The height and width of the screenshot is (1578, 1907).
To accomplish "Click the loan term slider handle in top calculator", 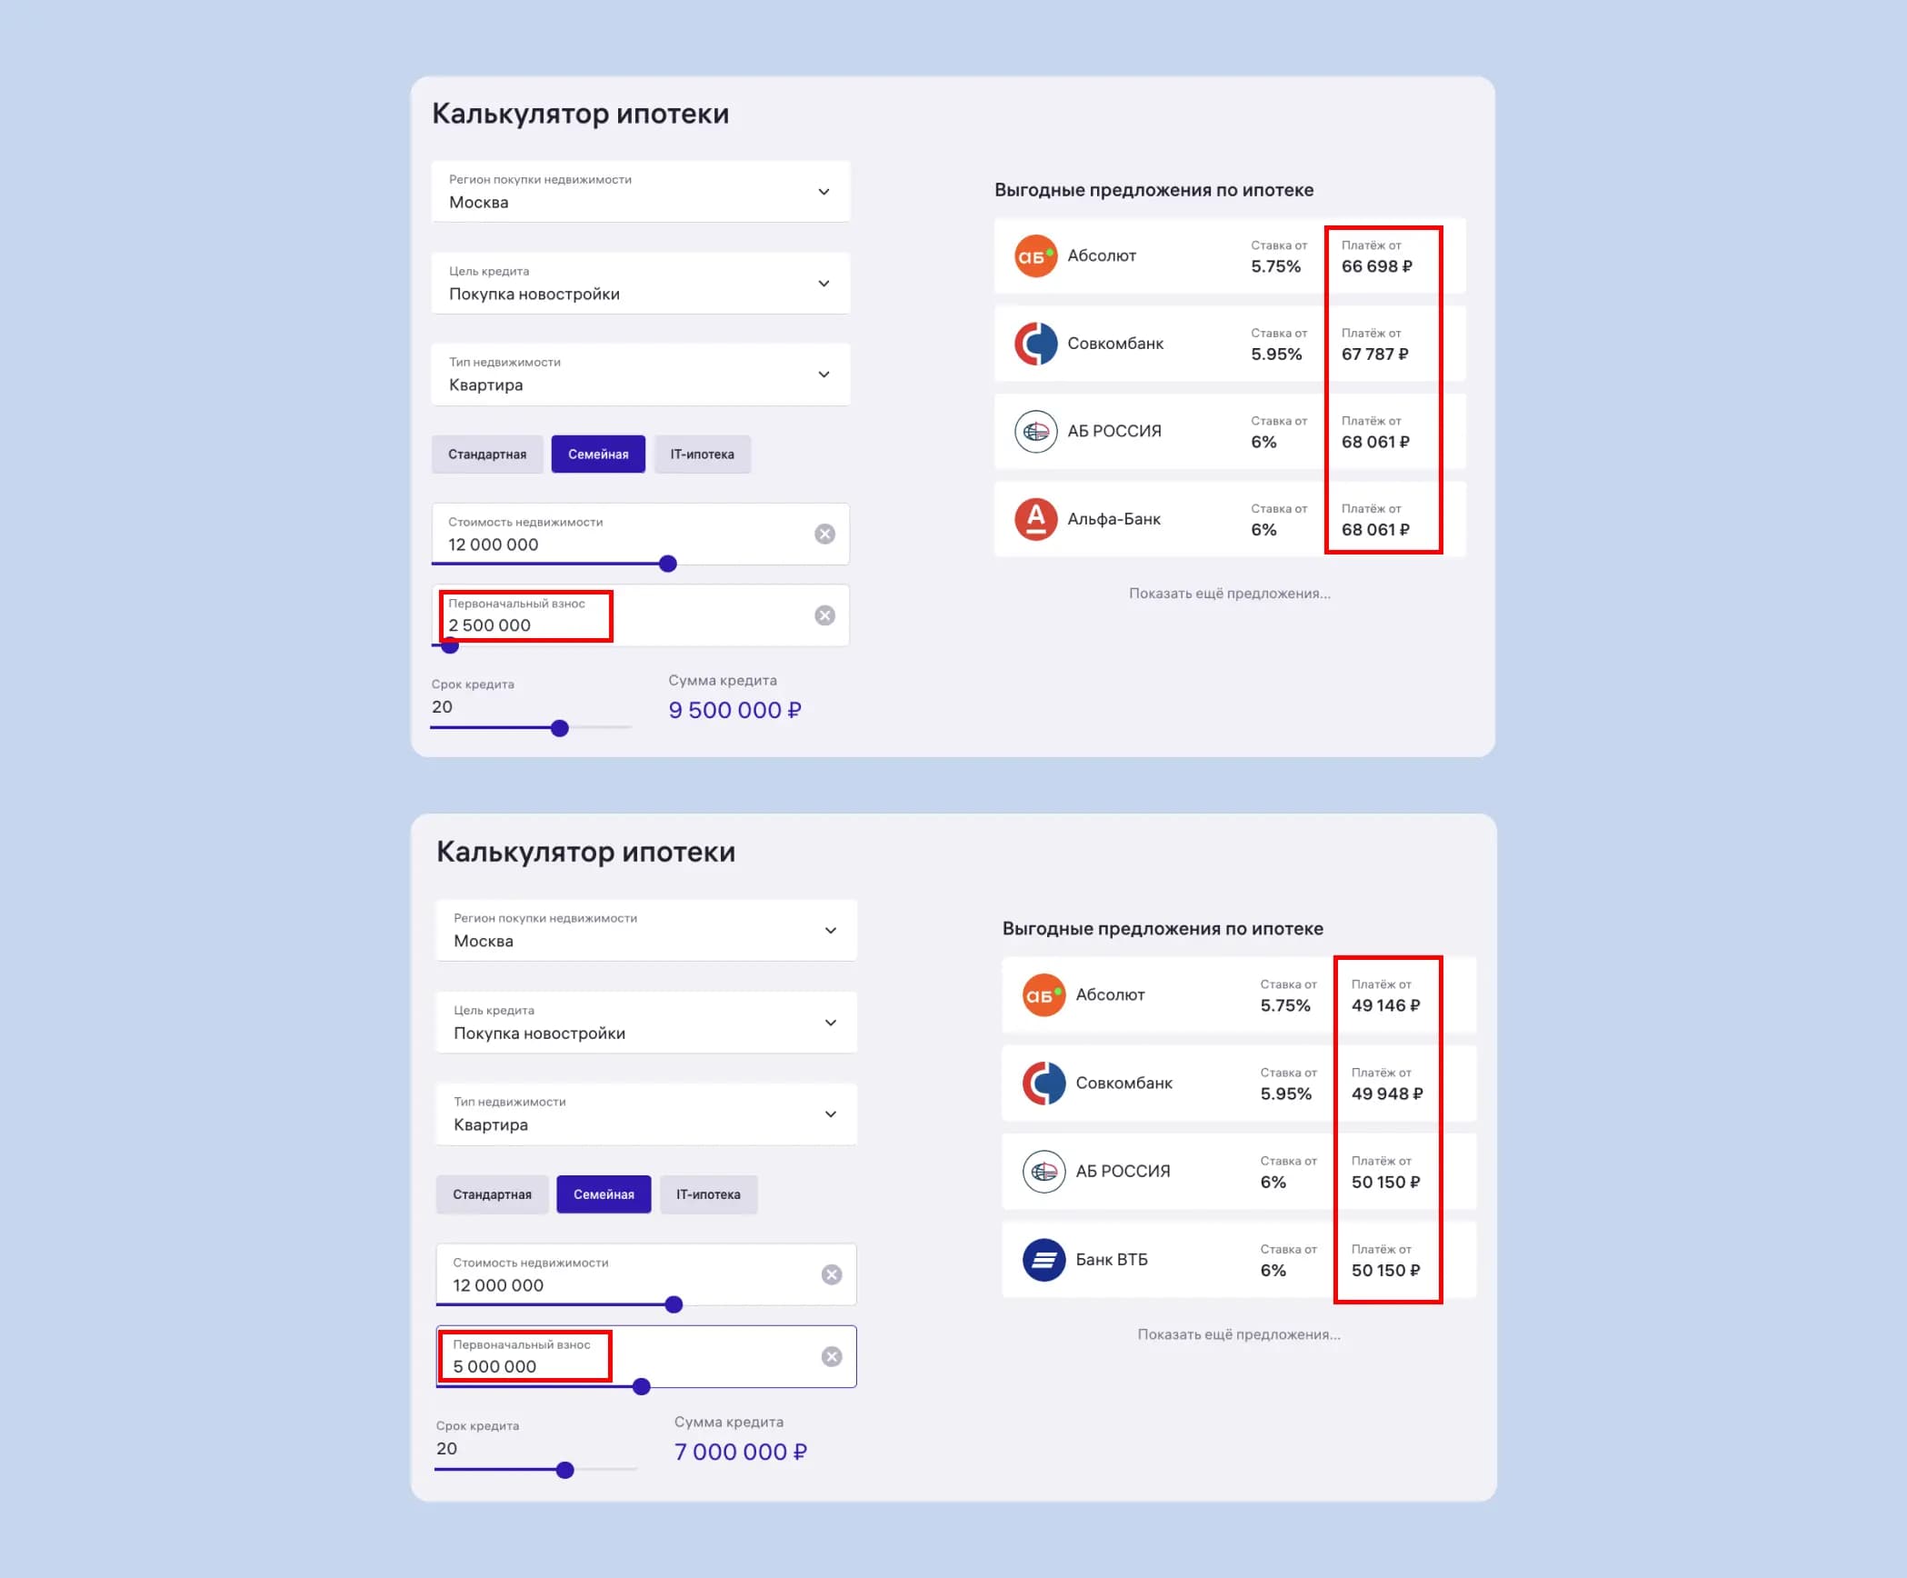I will pos(560,728).
